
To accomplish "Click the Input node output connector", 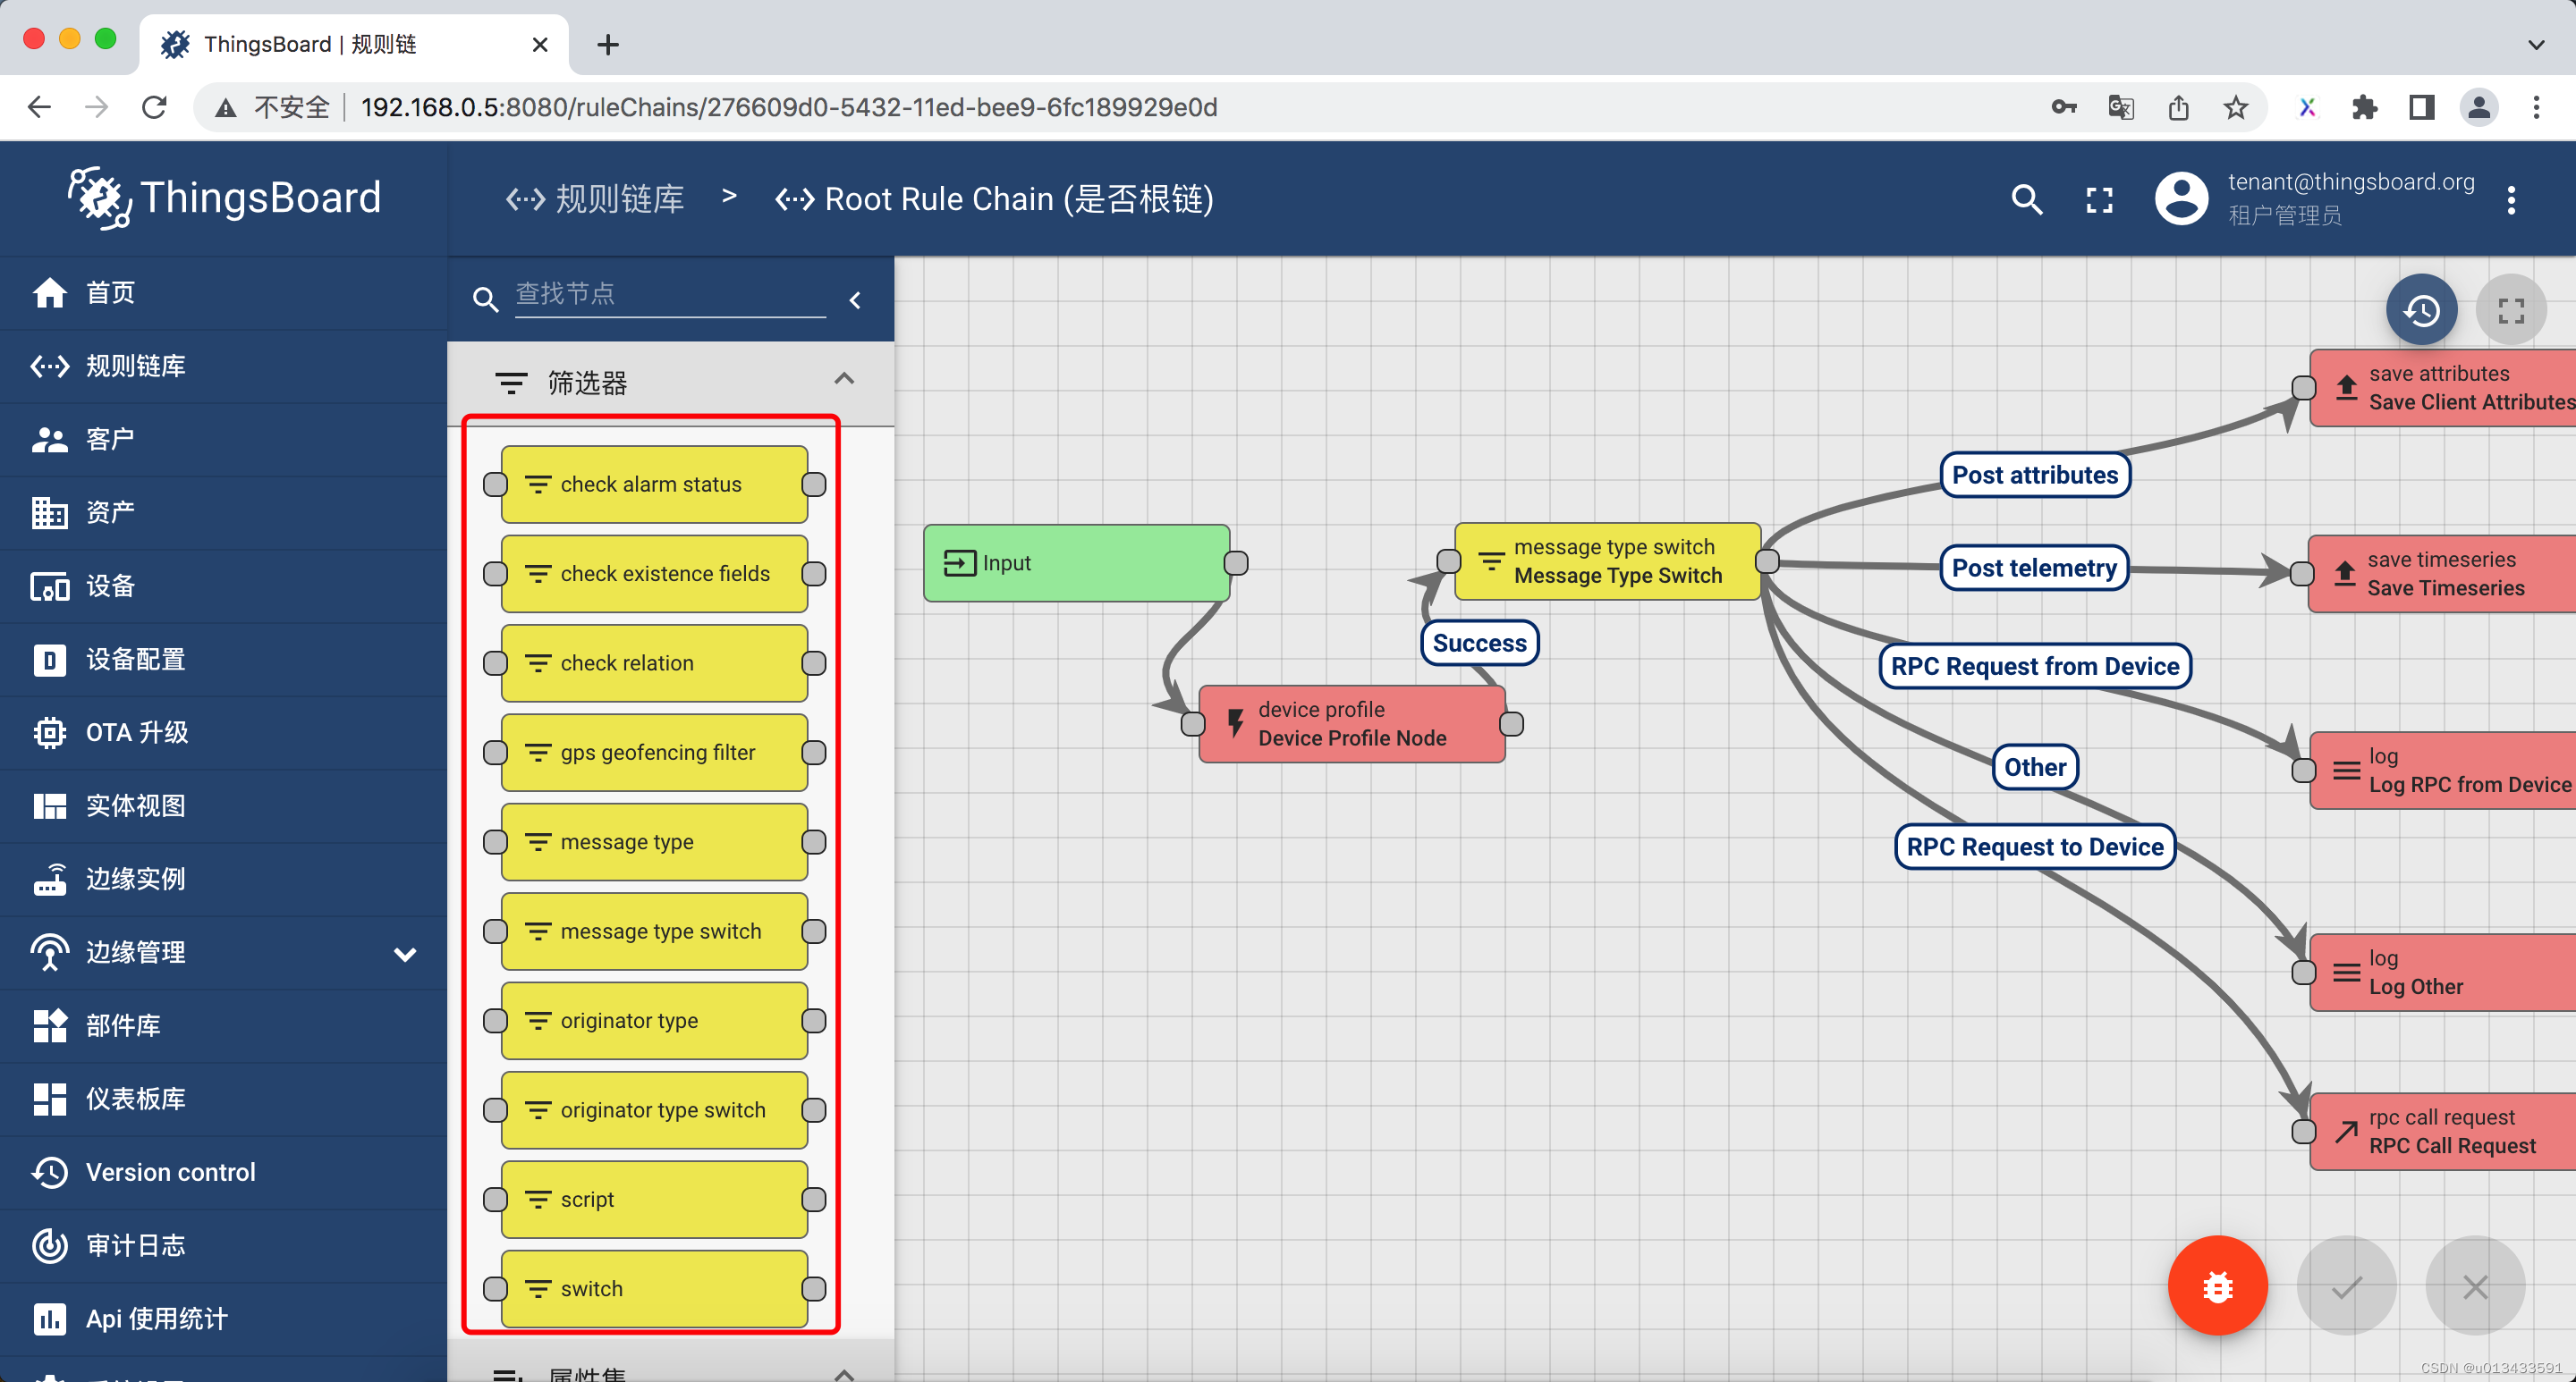I will 1236,562.
